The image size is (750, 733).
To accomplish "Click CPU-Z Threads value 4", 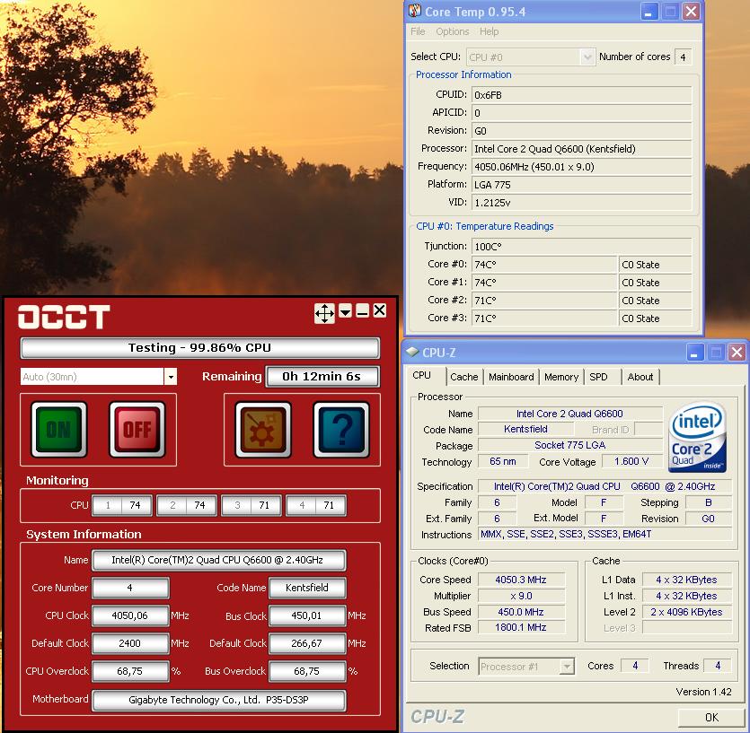I will coord(718,666).
